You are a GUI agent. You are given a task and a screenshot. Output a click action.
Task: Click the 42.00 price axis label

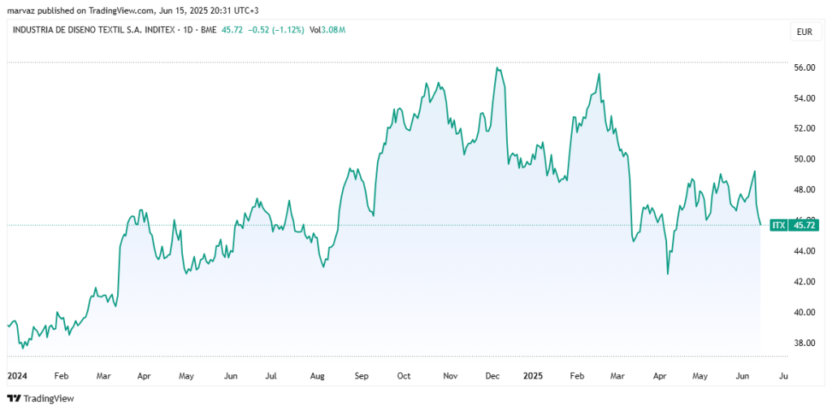[804, 282]
